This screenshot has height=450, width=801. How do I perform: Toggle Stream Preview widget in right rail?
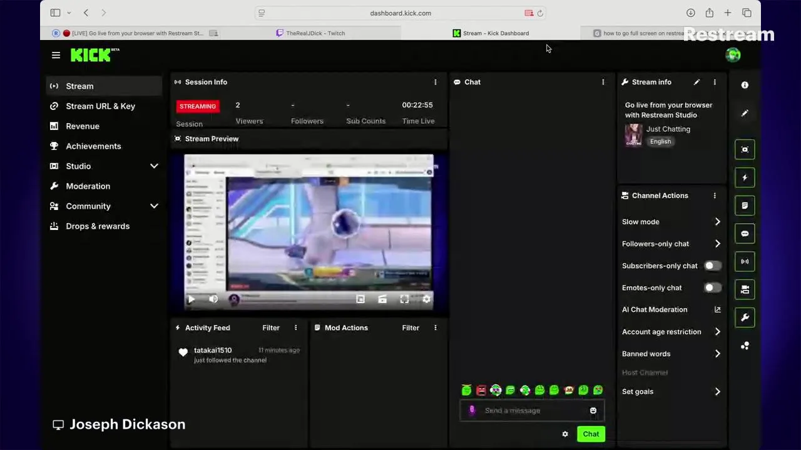tap(745, 149)
